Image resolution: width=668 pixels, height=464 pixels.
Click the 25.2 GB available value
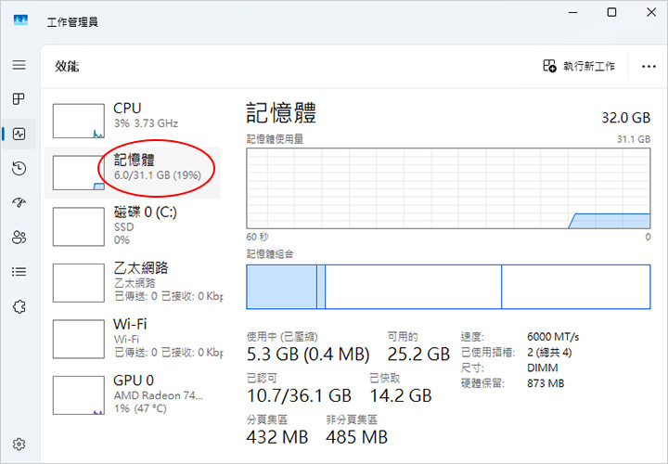(x=418, y=354)
